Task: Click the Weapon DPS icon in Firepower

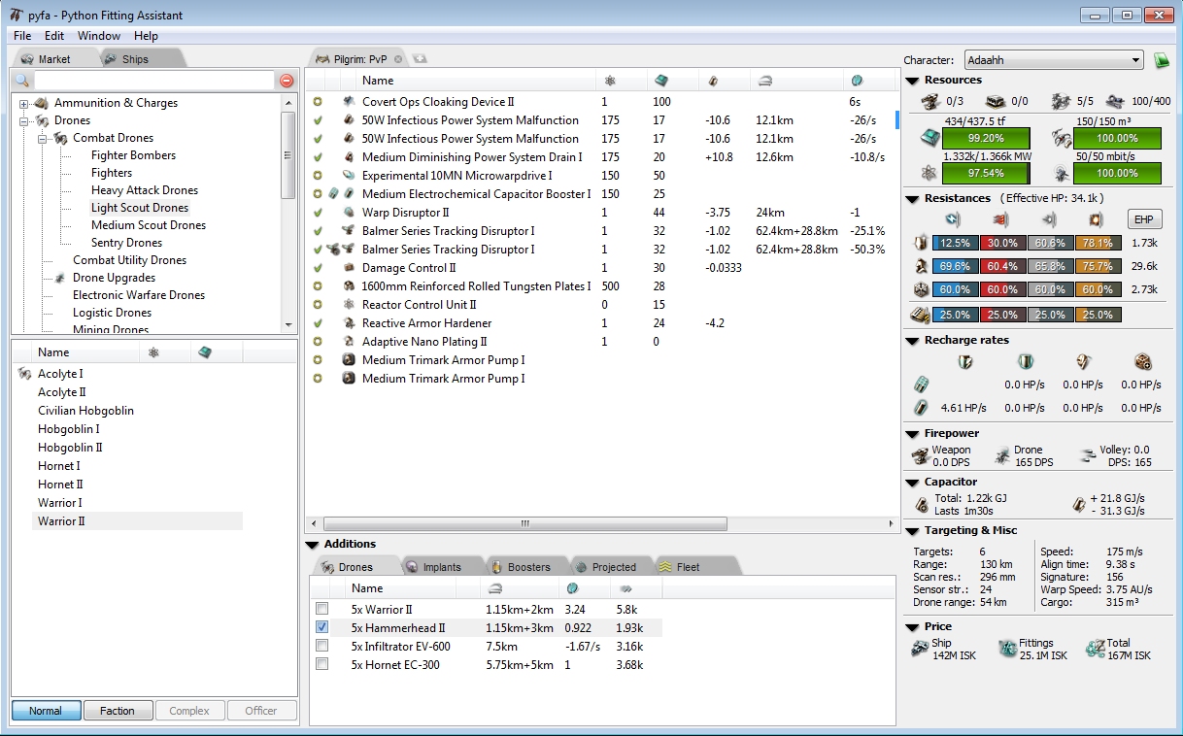Action: 920,455
